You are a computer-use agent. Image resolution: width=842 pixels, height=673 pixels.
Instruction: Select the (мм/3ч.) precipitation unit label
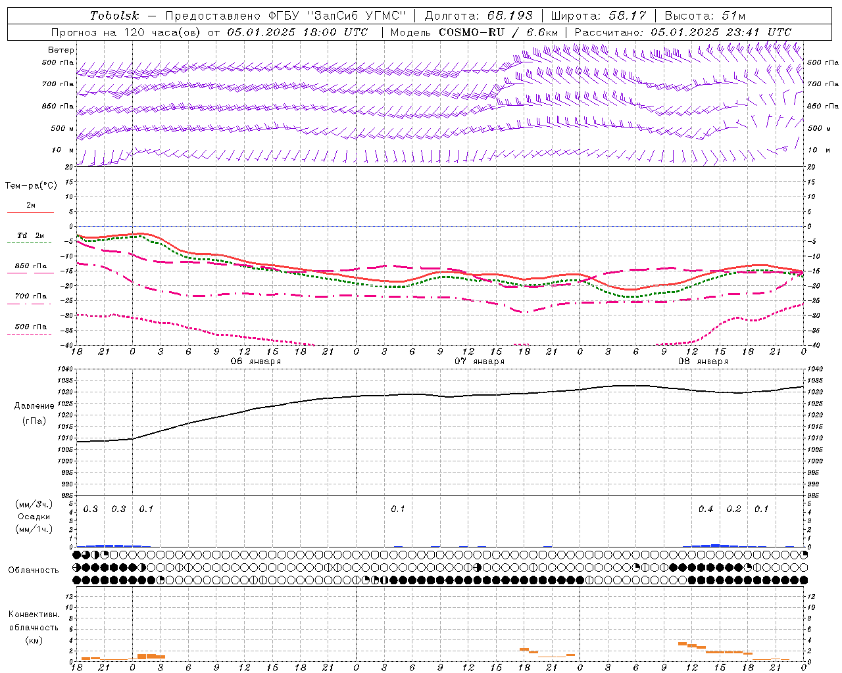coord(34,504)
